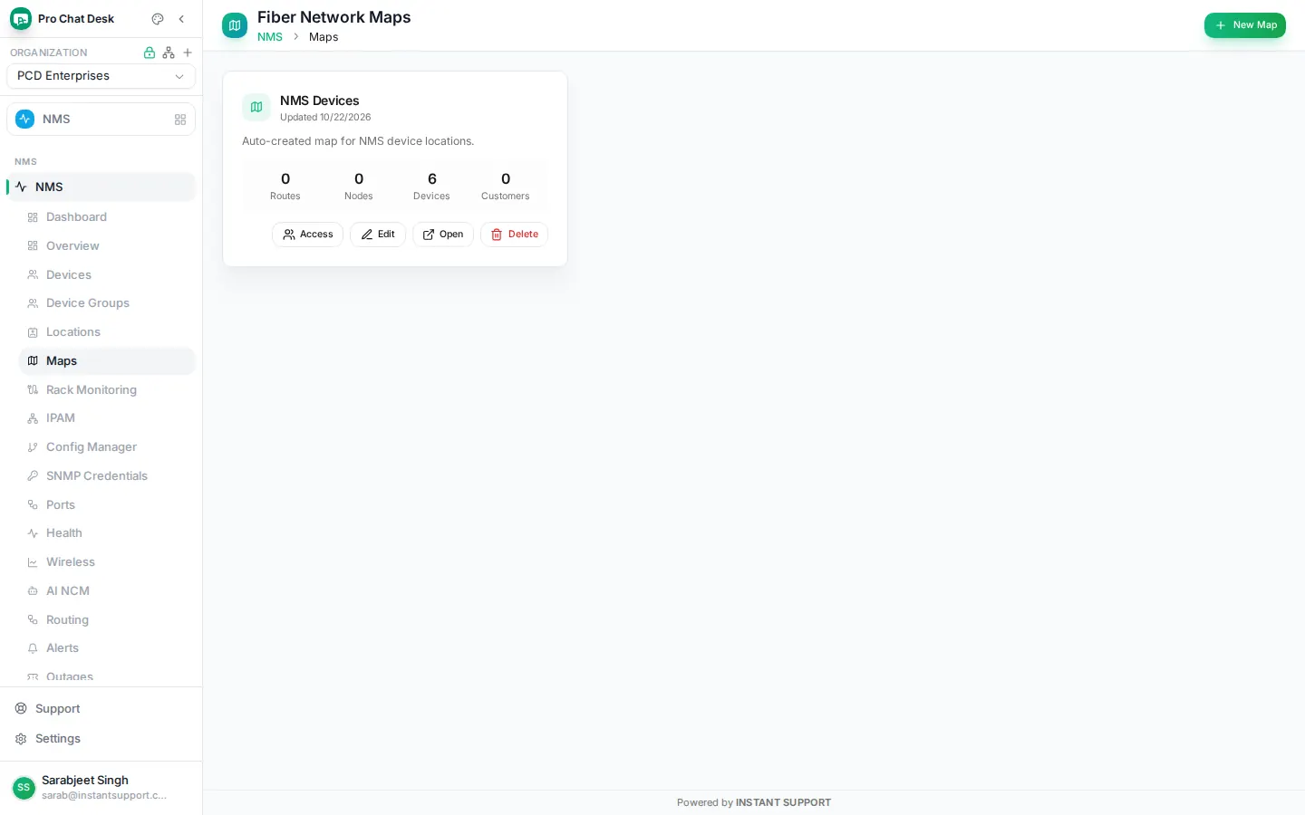Delete the NMS Devices map

(x=514, y=235)
